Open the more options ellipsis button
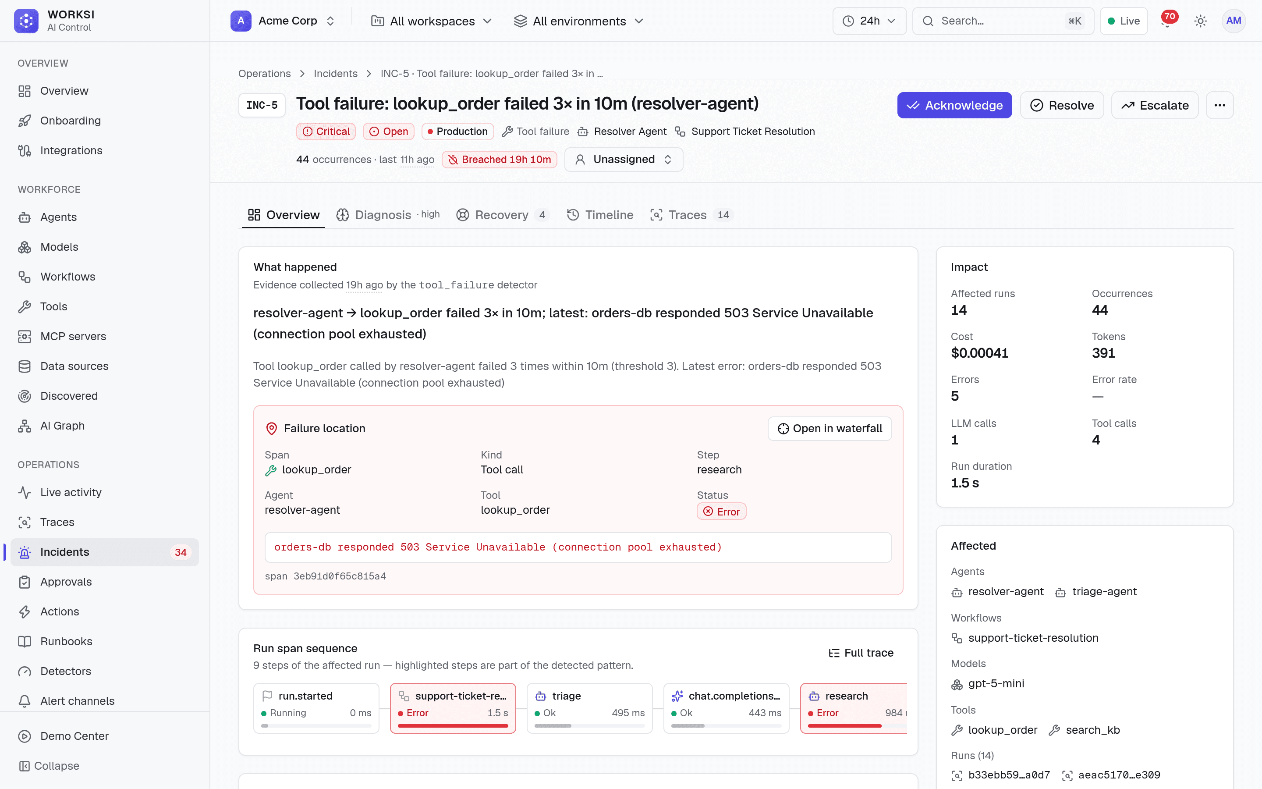The image size is (1262, 789). [1219, 105]
